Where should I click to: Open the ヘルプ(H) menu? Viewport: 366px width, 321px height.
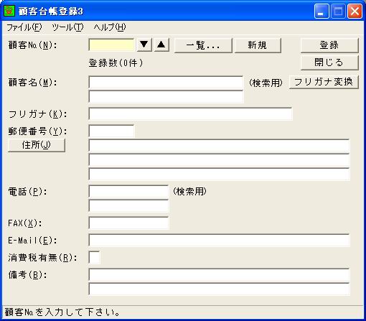pyautogui.click(x=110, y=27)
